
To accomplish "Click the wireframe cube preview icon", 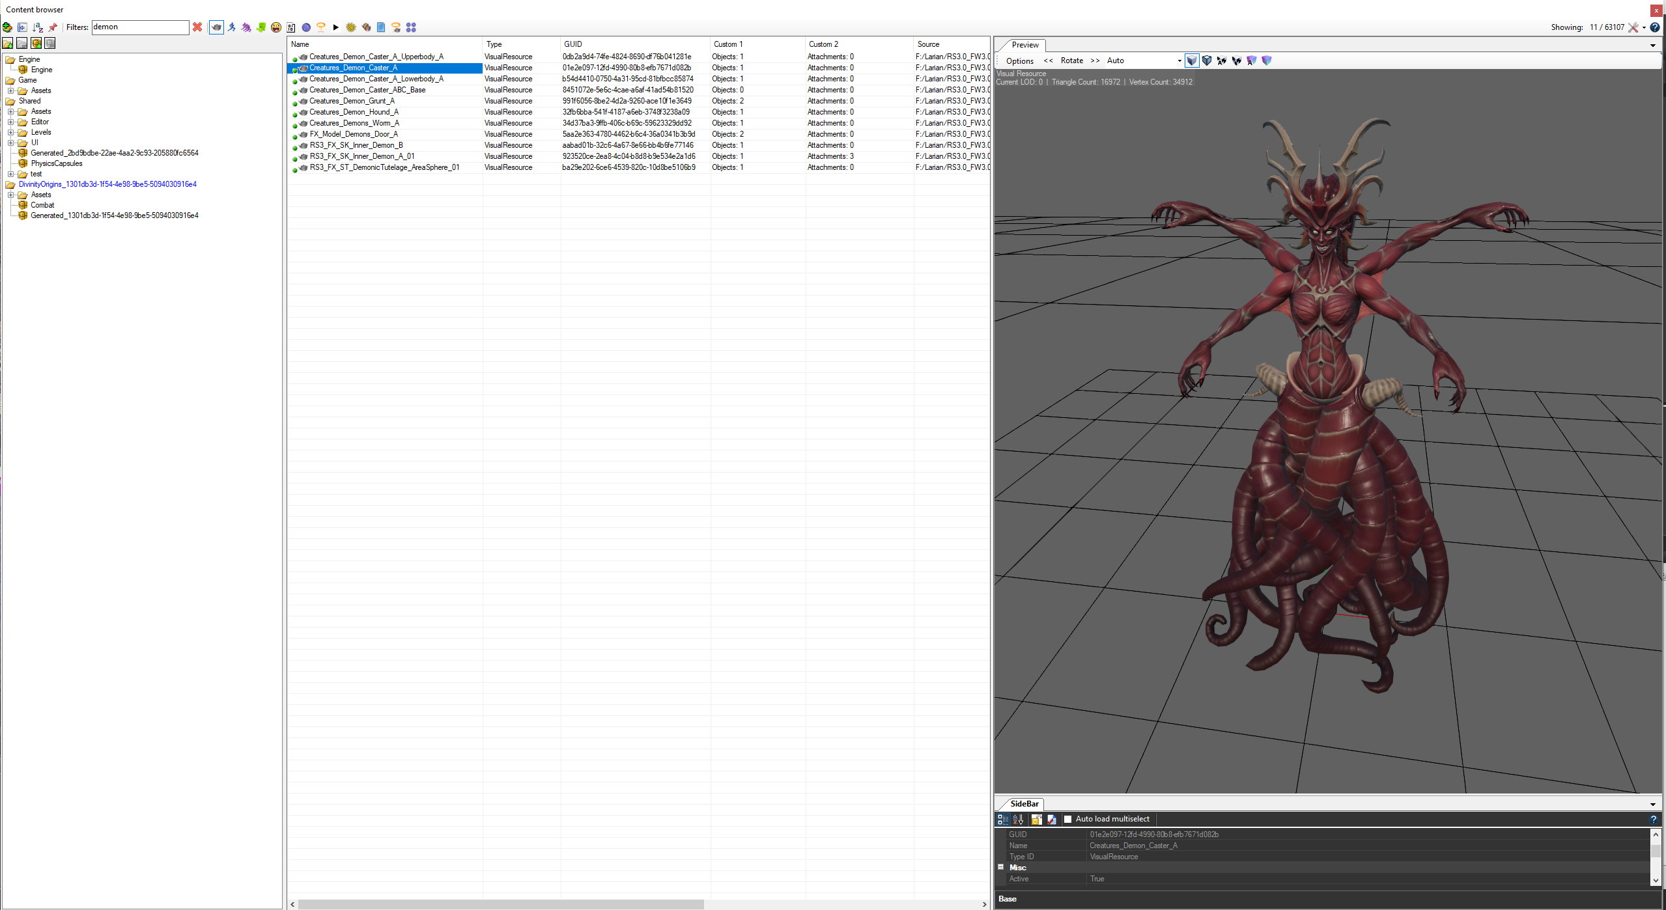I will [1207, 61].
